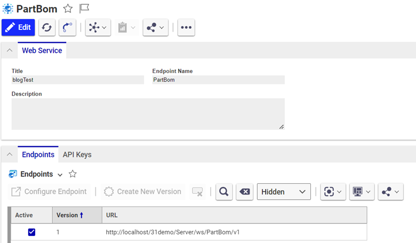
Task: Click the blue Edit button
Action: 18,27
